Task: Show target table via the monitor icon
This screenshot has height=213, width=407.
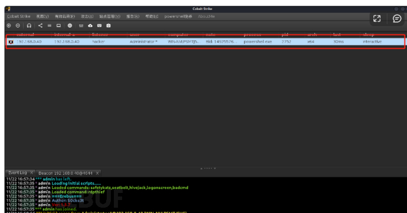Action: pos(58,25)
